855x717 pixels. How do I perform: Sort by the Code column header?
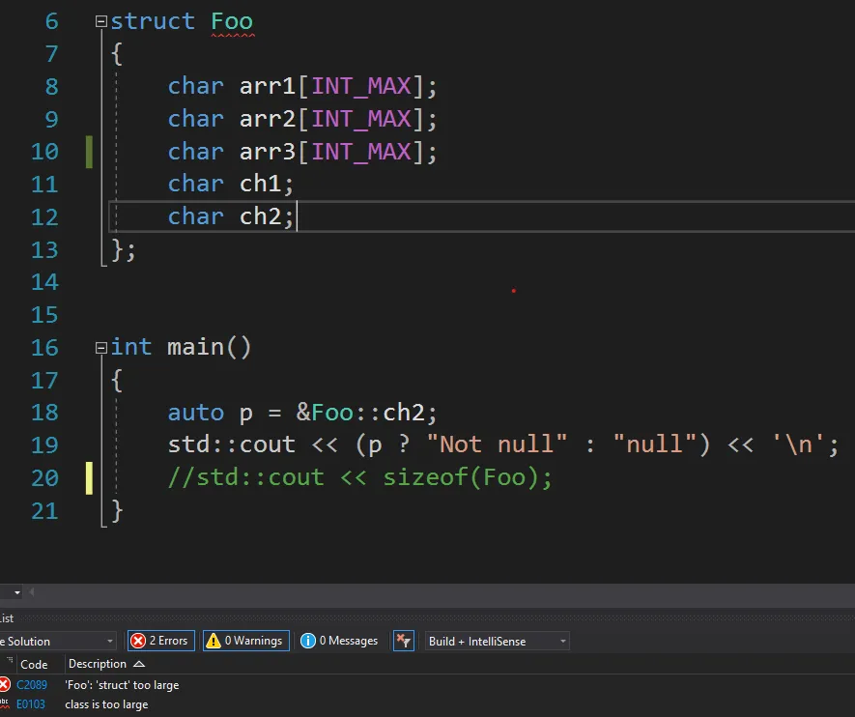[x=34, y=664]
